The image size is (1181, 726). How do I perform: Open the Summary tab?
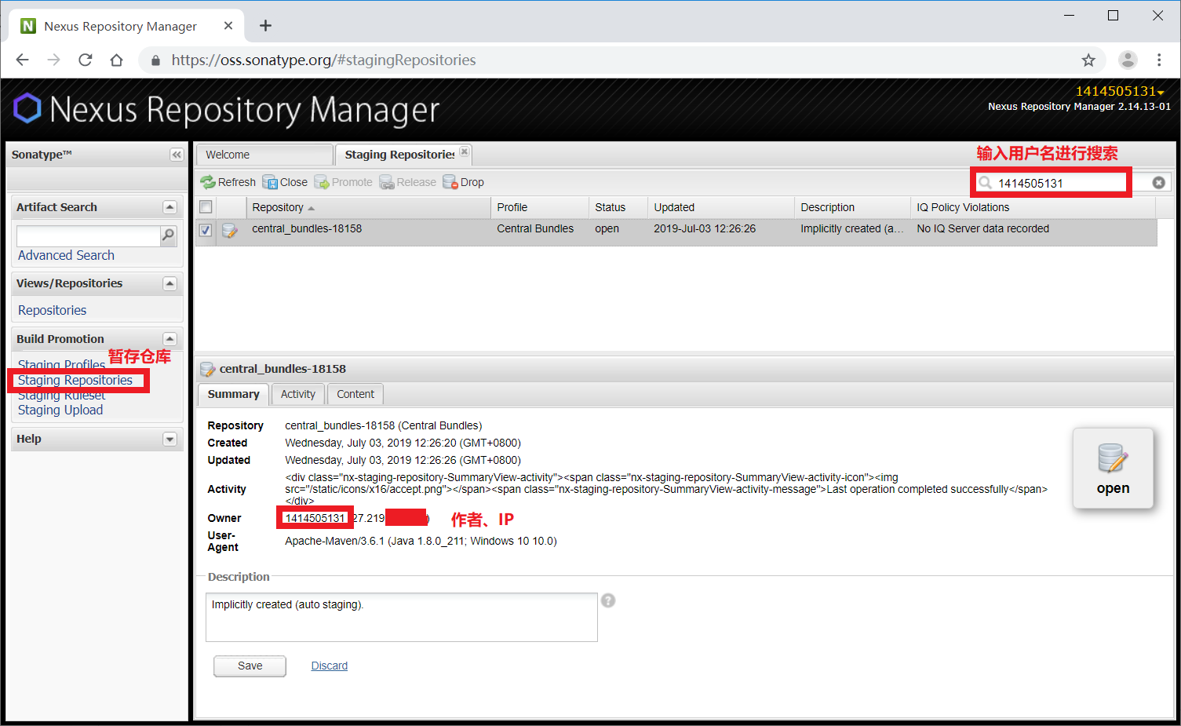coord(233,394)
